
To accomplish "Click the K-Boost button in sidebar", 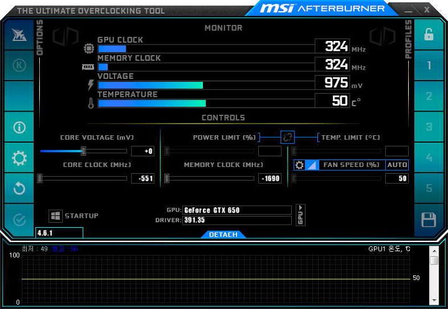I will click(19, 65).
